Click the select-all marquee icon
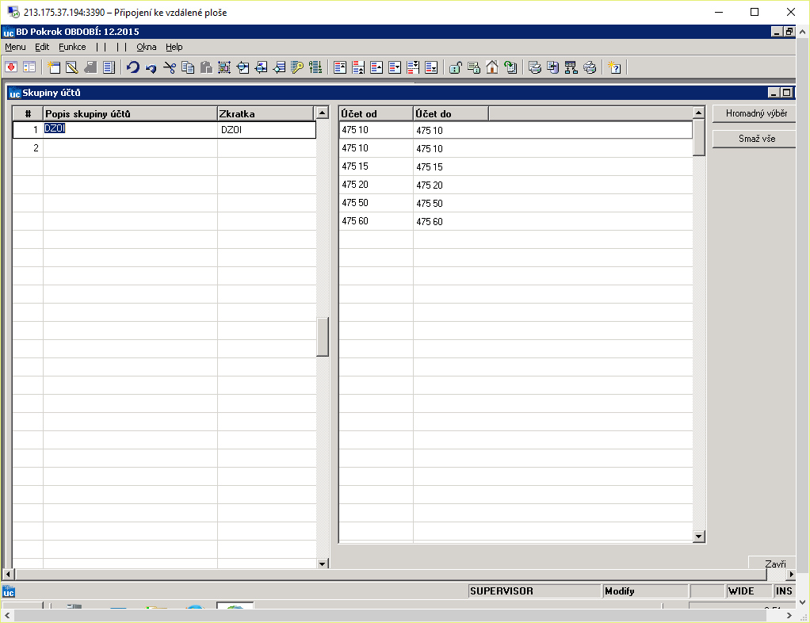The width and height of the screenshot is (810, 623). tap(224, 67)
